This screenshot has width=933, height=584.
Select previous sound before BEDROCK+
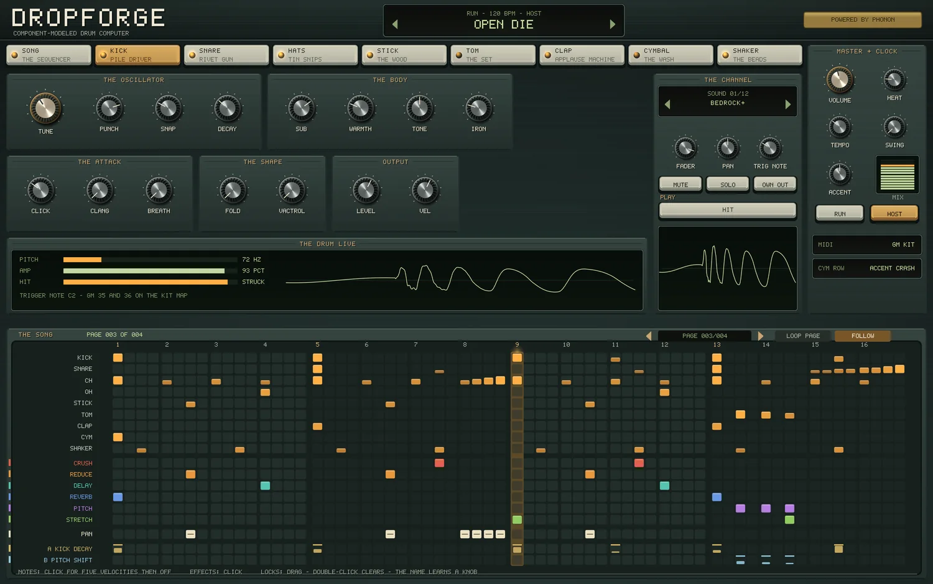pos(667,104)
